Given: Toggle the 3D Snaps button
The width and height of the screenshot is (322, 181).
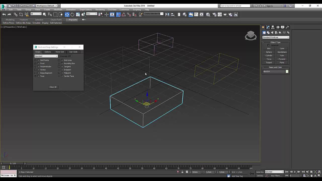Looking at the screenshot, I should (x=118, y=15).
